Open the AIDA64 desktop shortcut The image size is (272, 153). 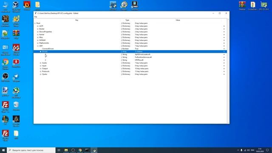[x=16, y=49]
